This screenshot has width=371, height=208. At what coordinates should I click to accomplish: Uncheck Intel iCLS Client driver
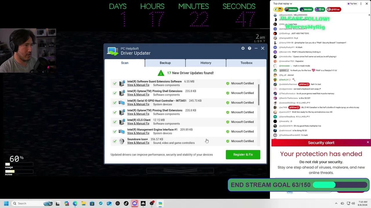point(115,122)
